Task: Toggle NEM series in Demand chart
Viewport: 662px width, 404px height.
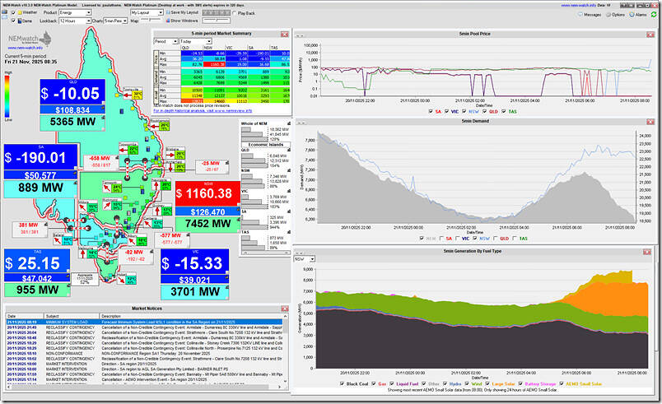Action: [422, 239]
